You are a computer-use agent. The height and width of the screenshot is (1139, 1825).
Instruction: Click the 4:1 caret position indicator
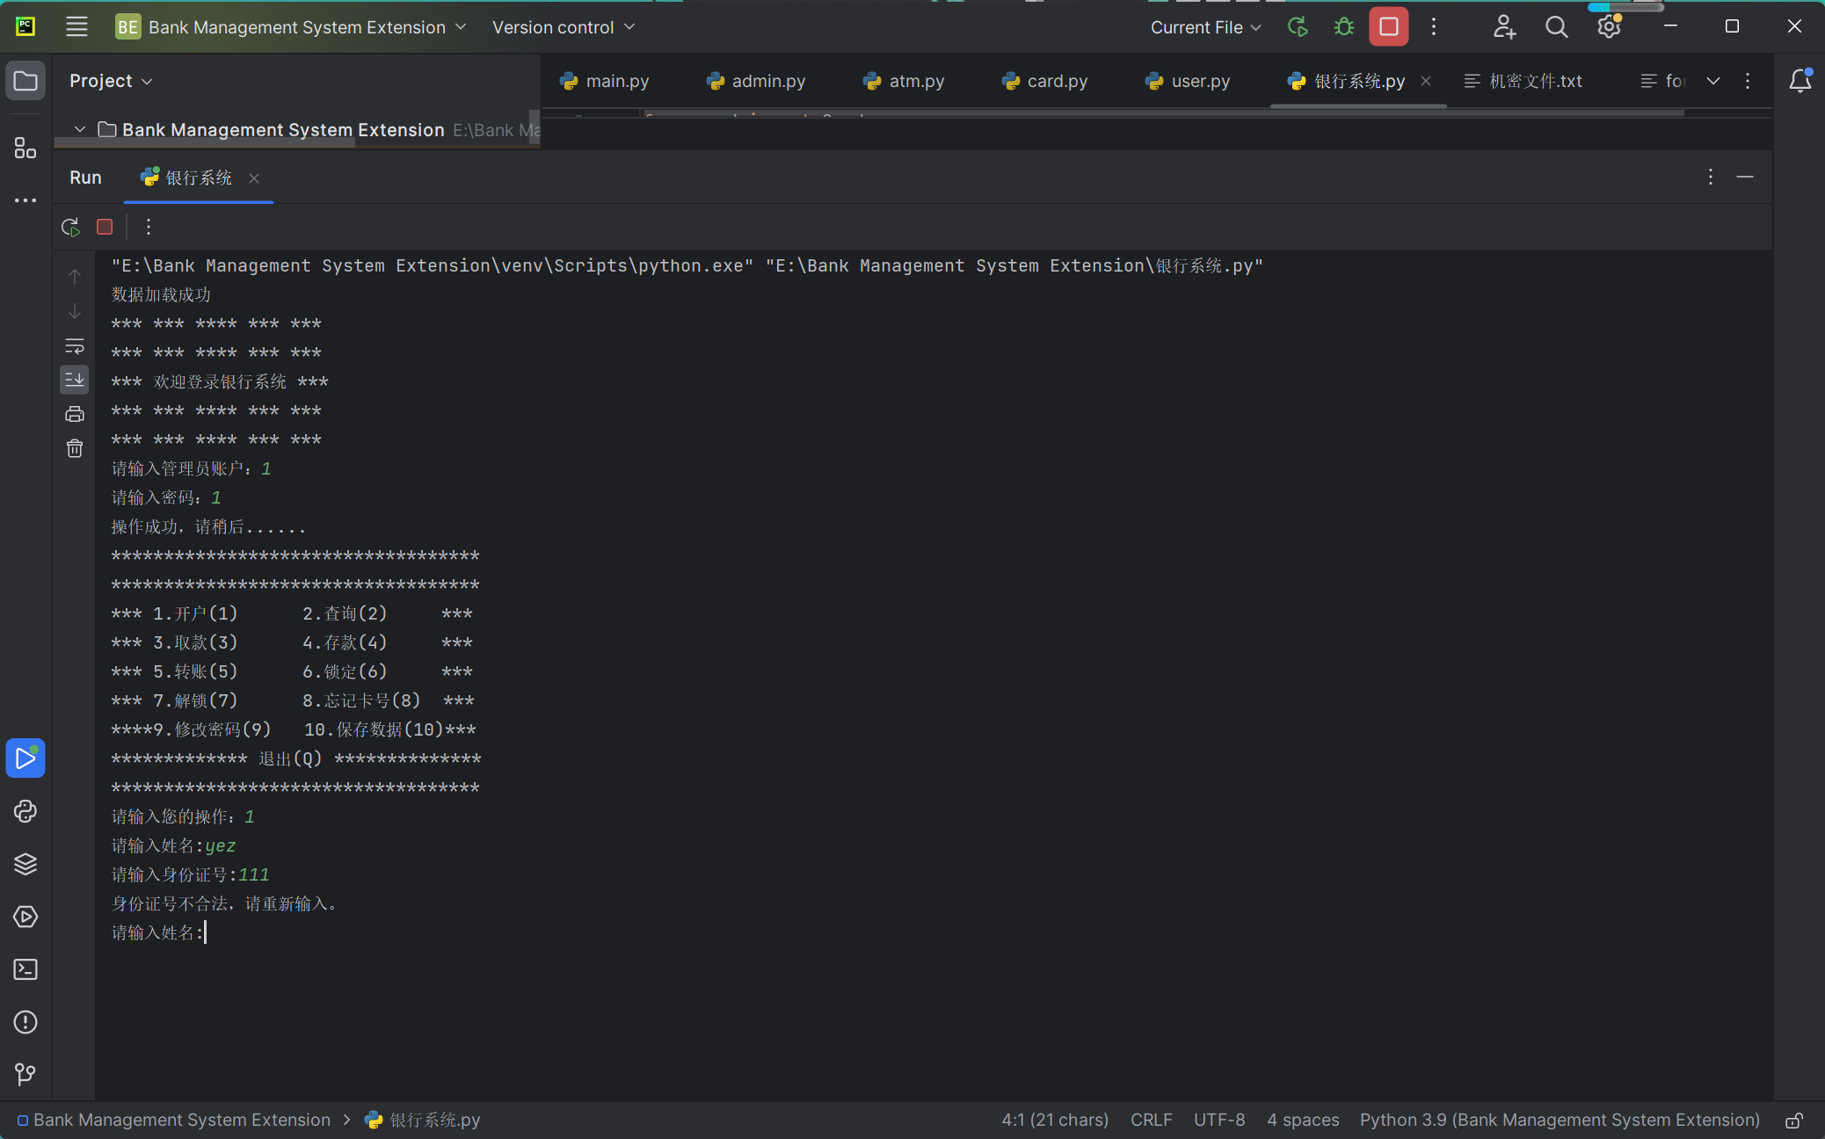1055,1120
